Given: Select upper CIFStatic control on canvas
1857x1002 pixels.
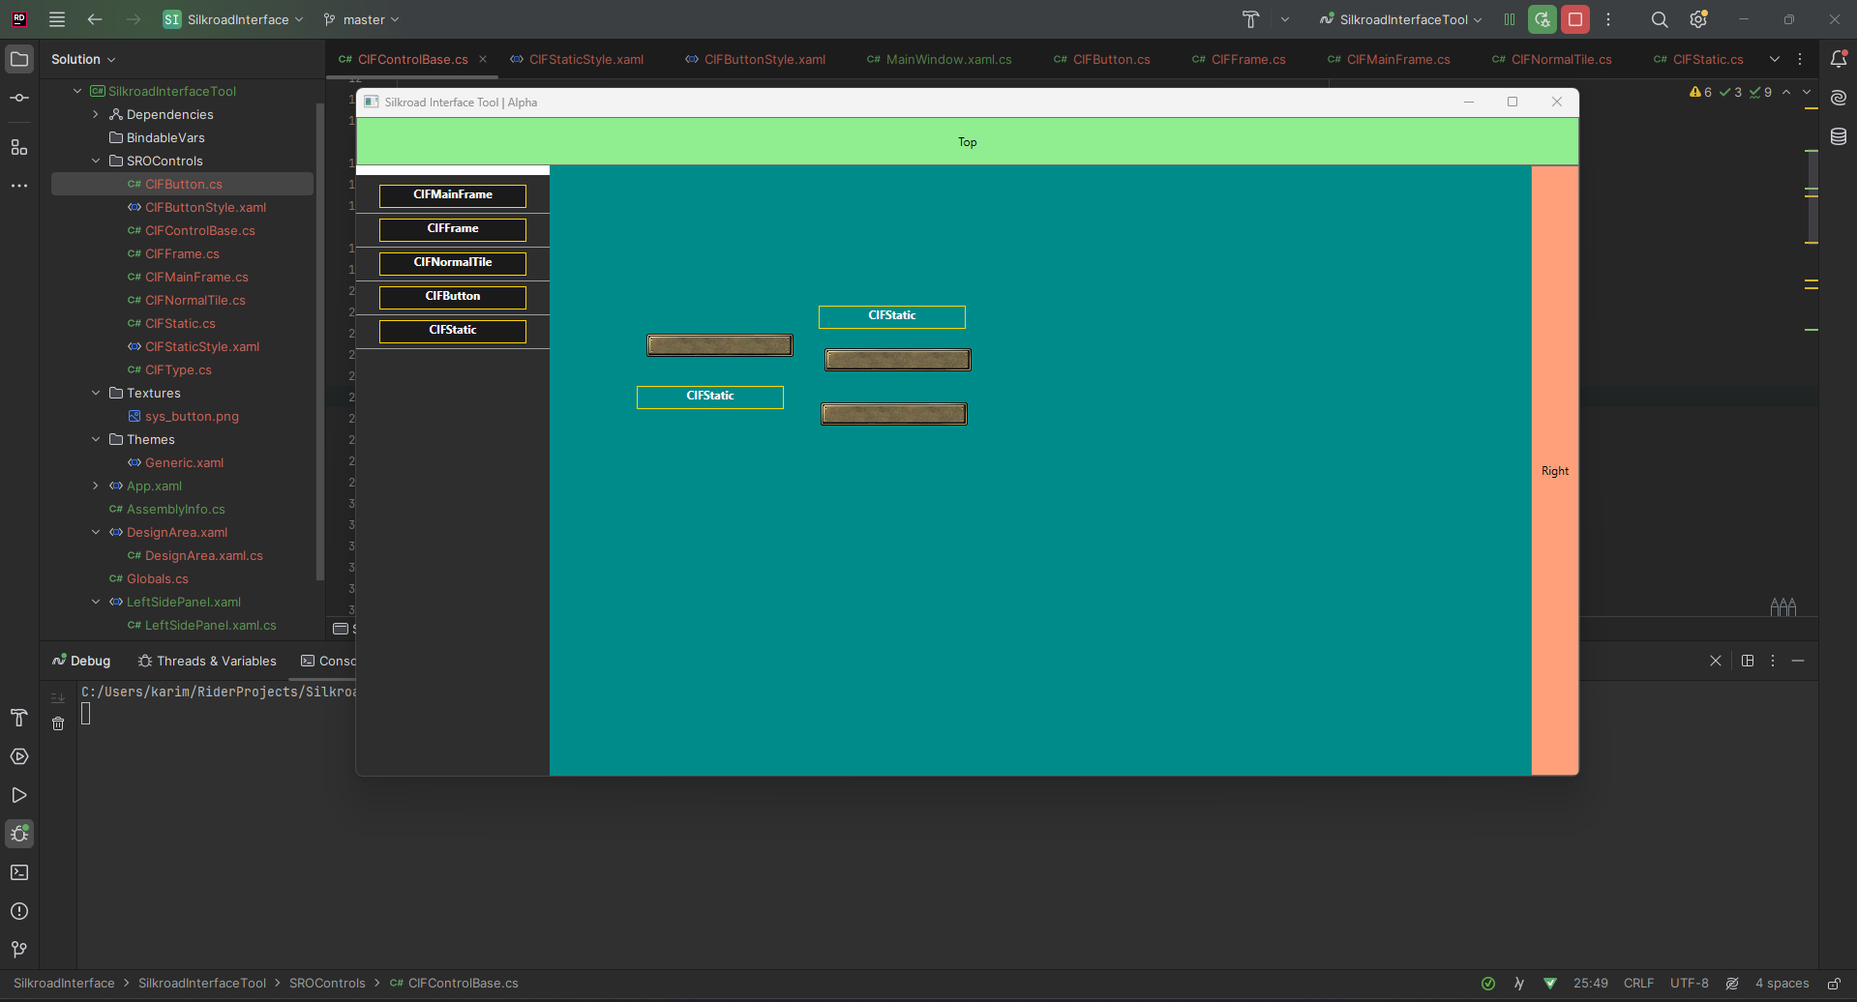Looking at the screenshot, I should click(892, 316).
